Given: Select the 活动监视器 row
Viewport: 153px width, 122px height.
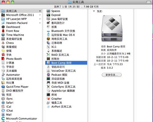Looking at the screenshot, I should pos(66,79).
